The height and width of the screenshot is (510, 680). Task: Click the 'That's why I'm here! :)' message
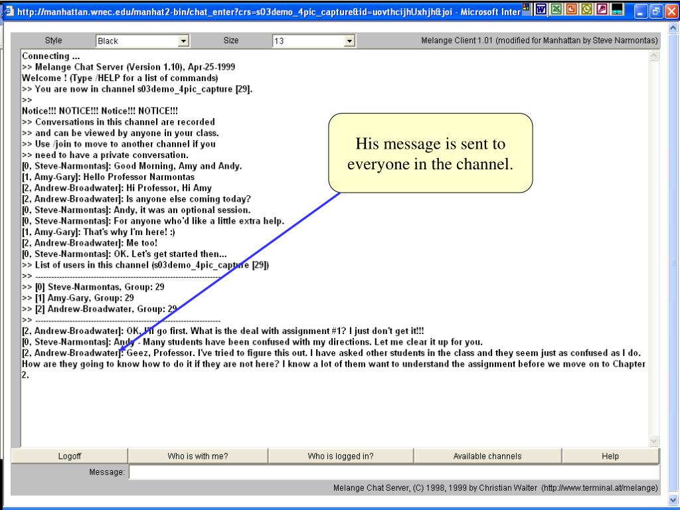coord(129,232)
